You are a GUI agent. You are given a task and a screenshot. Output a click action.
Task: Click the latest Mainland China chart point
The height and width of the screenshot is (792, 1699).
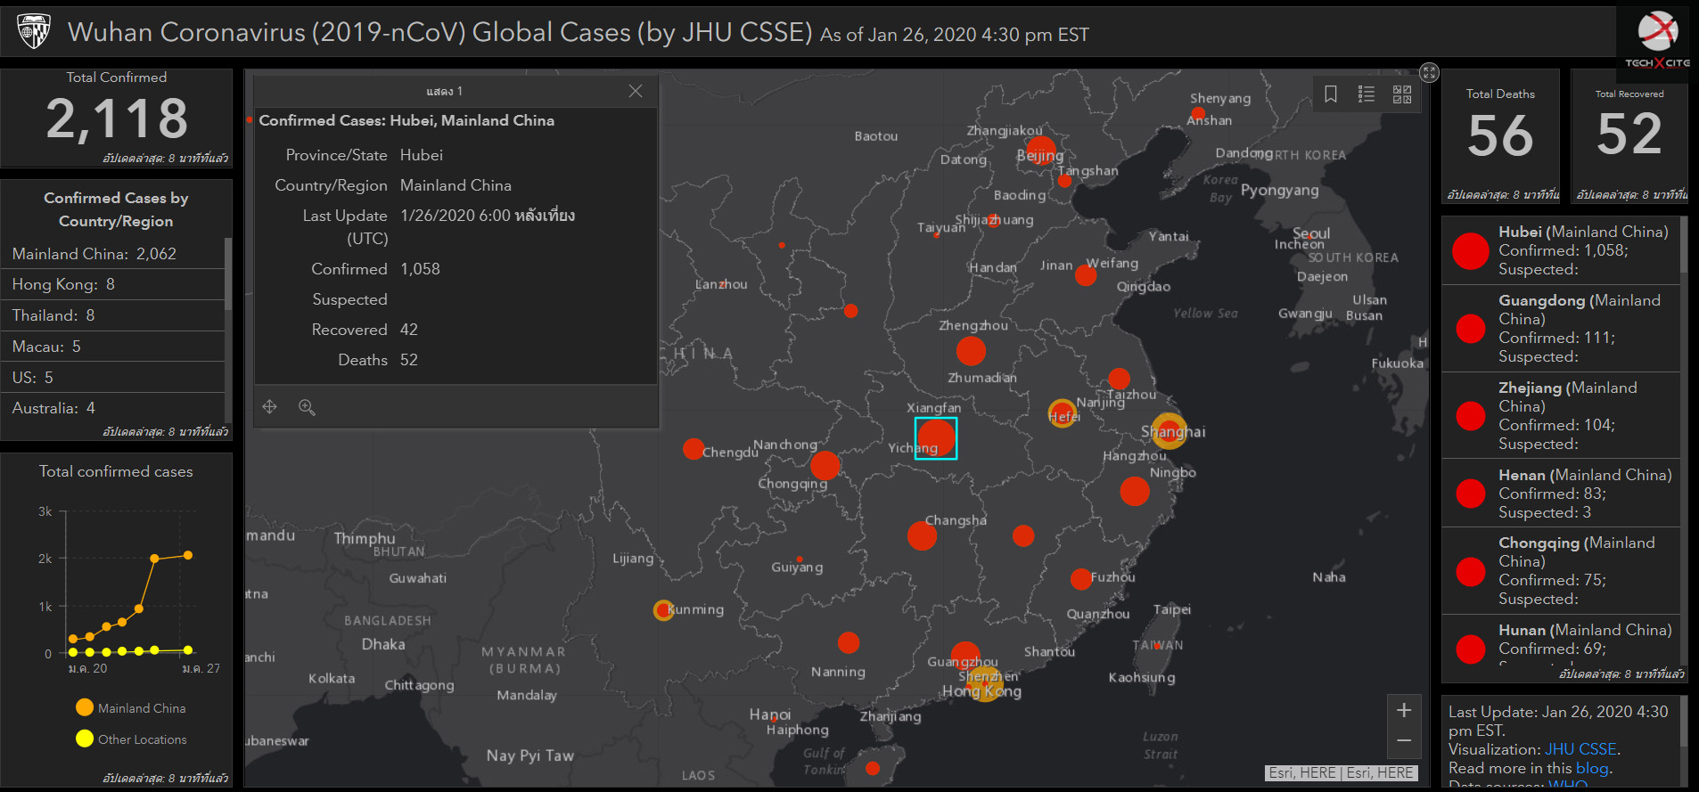point(188,555)
